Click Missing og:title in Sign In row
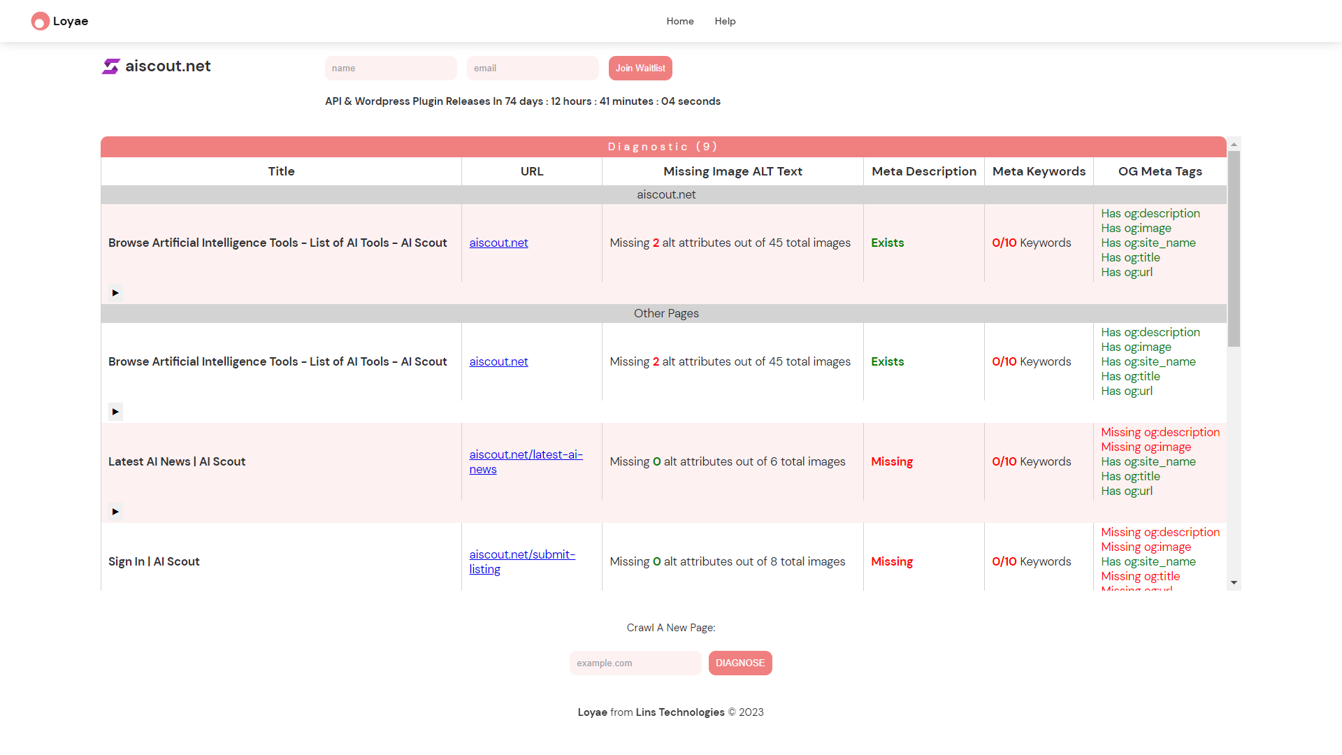The width and height of the screenshot is (1342, 755). point(1141,576)
